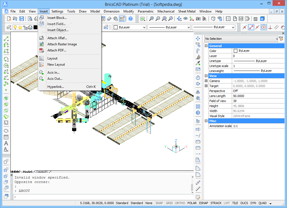
Task: Toggle ORTHO mode in status bar
Action: coord(180,203)
